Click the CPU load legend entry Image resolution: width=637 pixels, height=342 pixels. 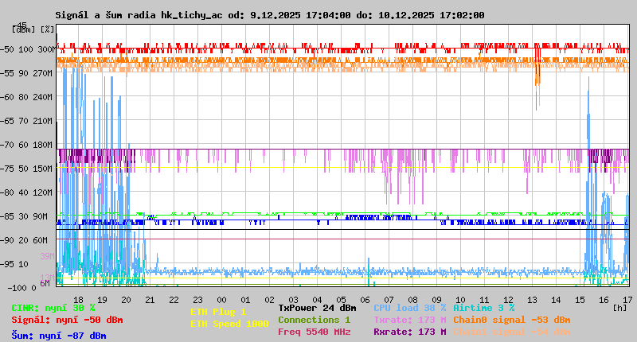[409, 308]
